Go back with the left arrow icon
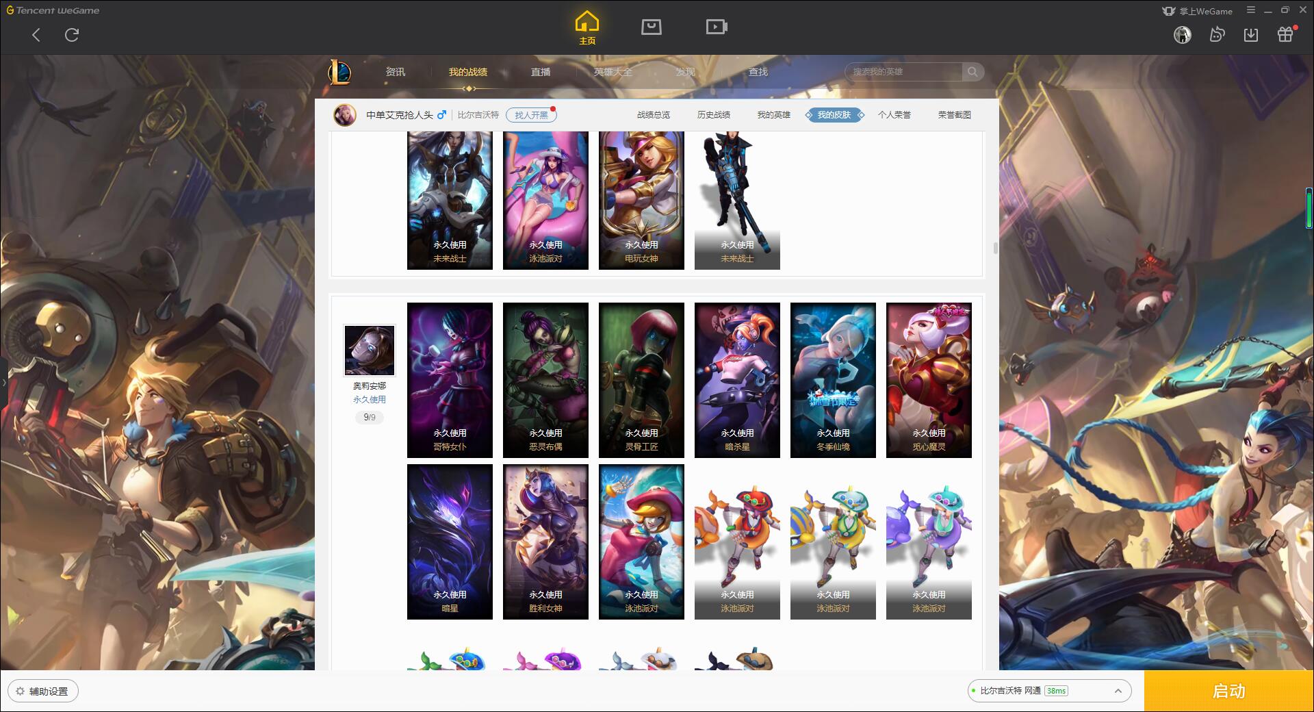1314x712 pixels. tap(36, 35)
